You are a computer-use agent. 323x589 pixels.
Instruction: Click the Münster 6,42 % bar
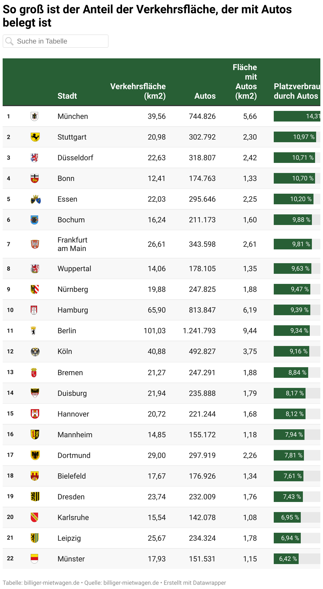point(286,559)
